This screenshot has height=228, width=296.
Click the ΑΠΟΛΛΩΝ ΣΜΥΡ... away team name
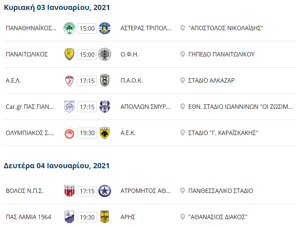(x=146, y=107)
